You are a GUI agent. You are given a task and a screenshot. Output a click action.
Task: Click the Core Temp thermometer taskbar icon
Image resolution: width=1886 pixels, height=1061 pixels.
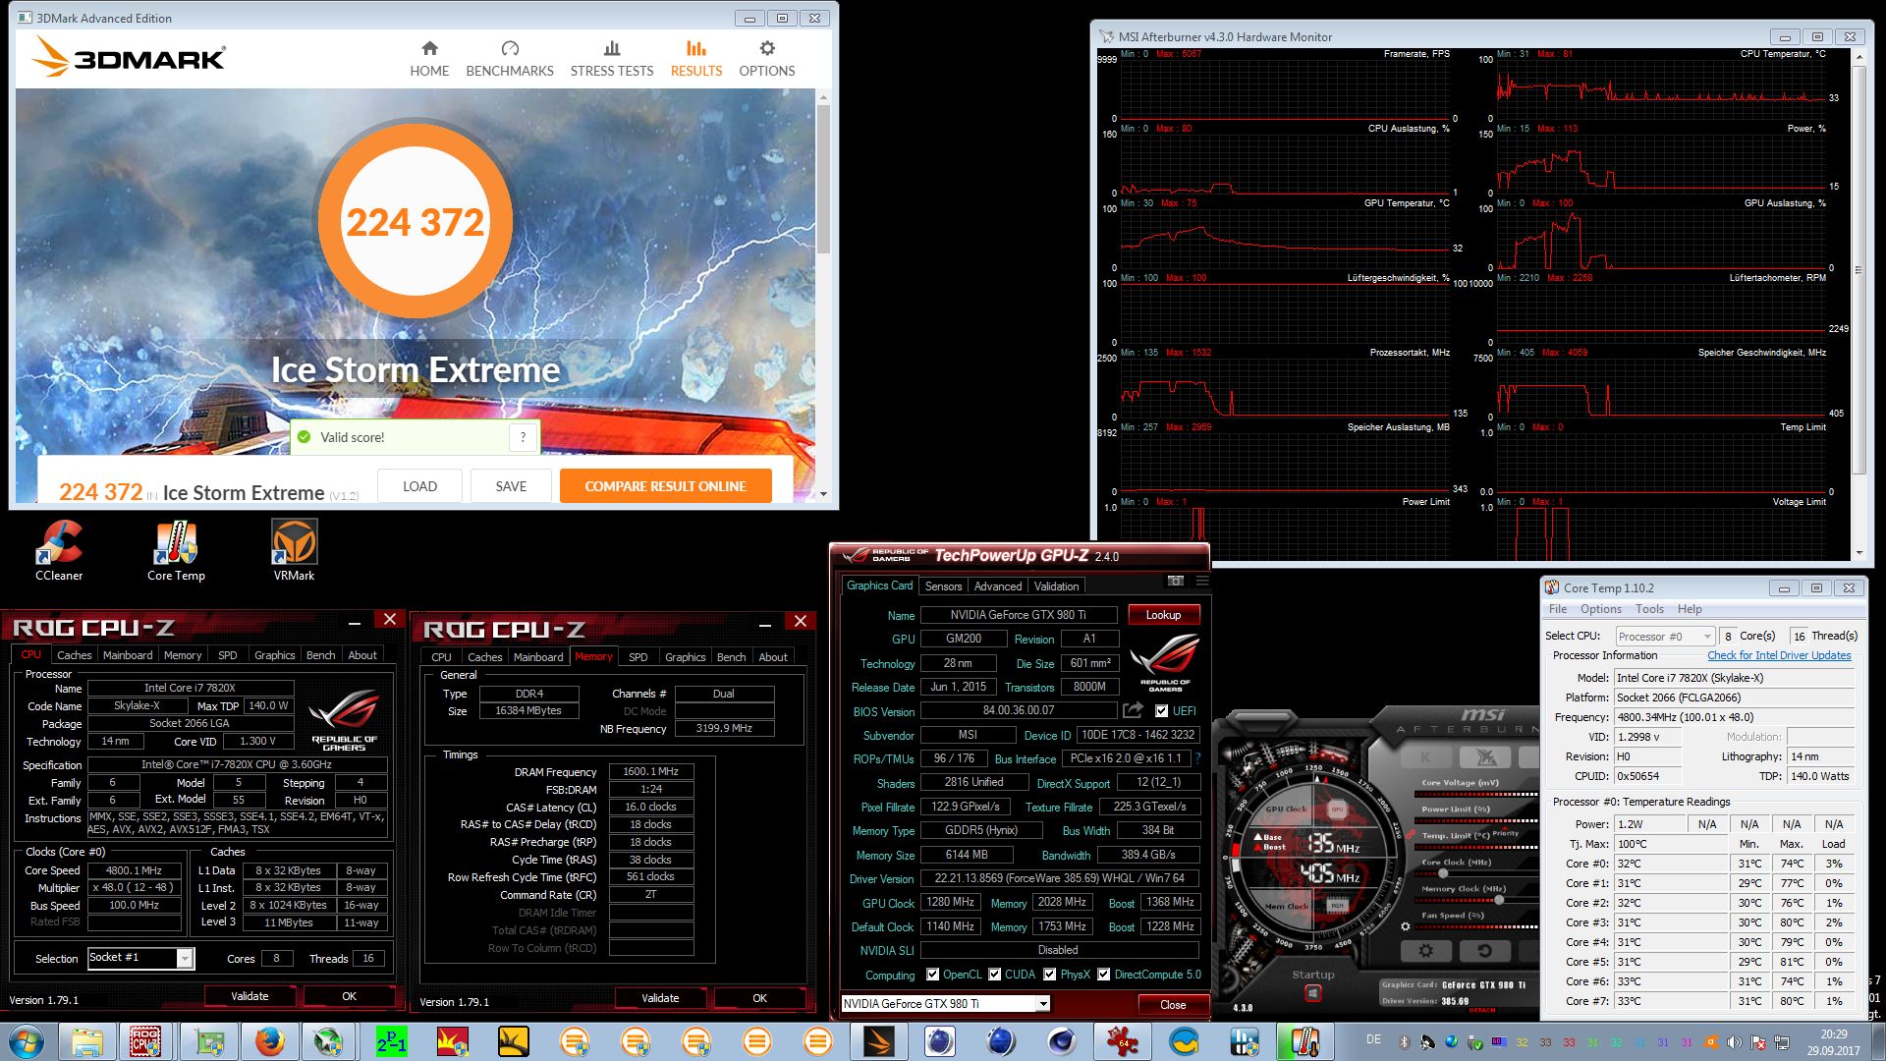coord(1304,1041)
